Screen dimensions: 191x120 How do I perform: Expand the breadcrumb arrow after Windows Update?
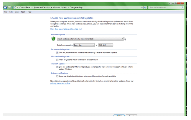[x=68, y=8]
